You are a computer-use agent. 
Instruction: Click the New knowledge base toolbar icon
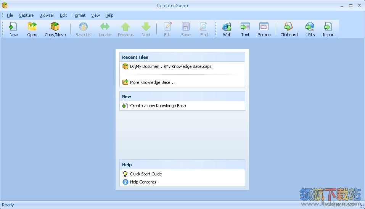pyautogui.click(x=13, y=29)
